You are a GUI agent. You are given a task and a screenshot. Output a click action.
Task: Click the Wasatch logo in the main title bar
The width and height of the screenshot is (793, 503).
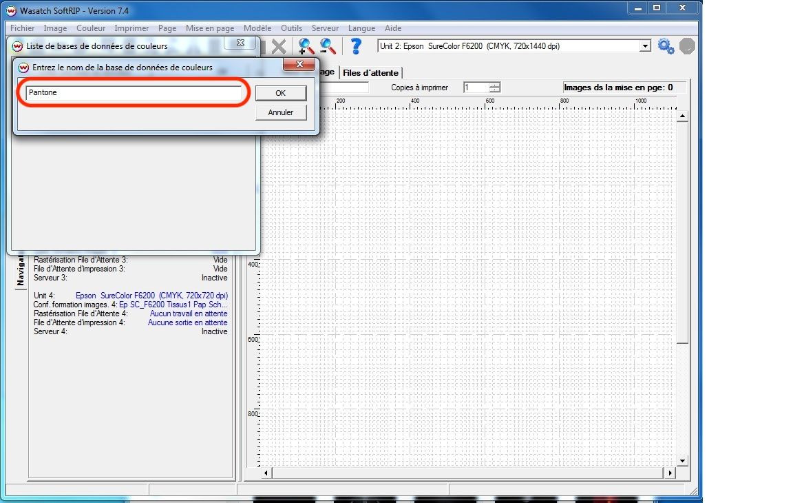11,10
